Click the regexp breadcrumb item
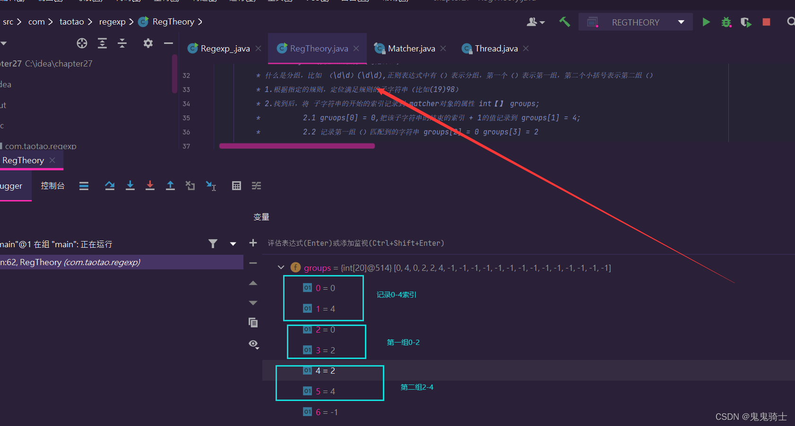The height and width of the screenshot is (426, 795). point(112,22)
